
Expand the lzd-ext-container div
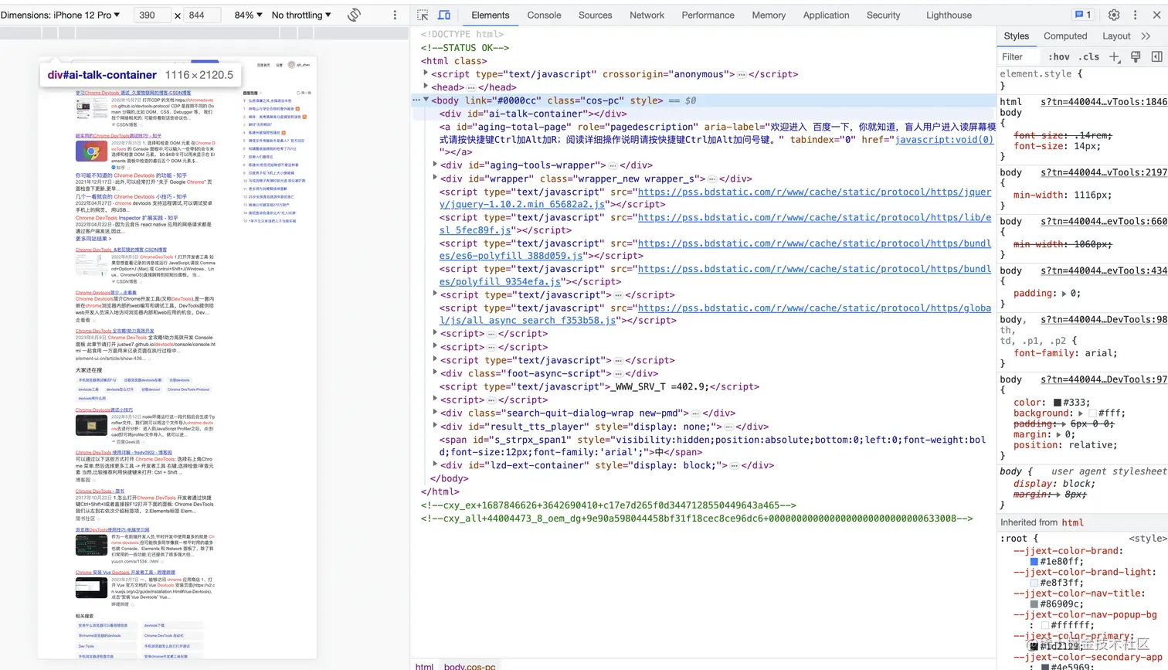[x=435, y=465]
